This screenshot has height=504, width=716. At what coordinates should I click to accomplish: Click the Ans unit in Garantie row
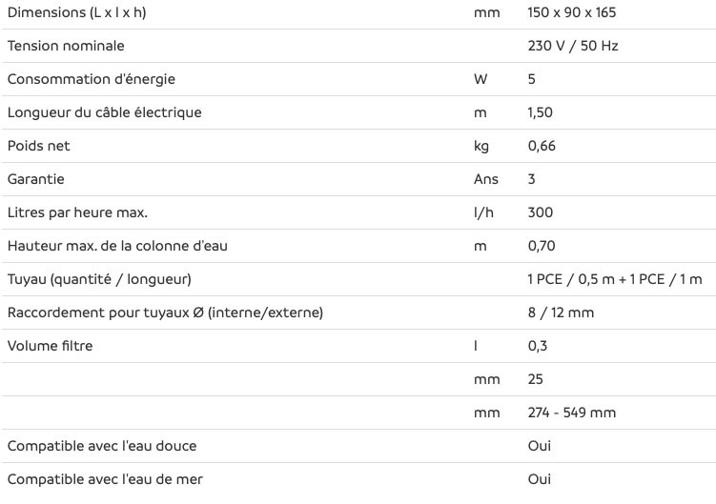coord(486,179)
